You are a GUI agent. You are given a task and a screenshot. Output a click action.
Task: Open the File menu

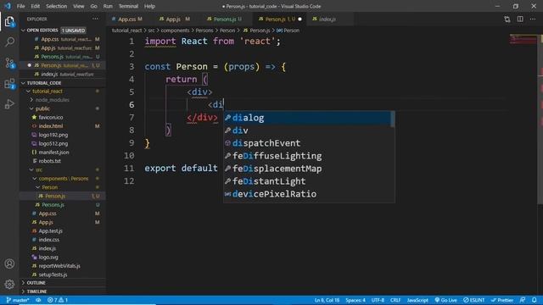[x=20, y=6]
